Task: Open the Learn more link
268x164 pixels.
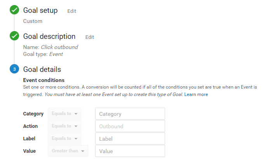Action: pos(196,94)
